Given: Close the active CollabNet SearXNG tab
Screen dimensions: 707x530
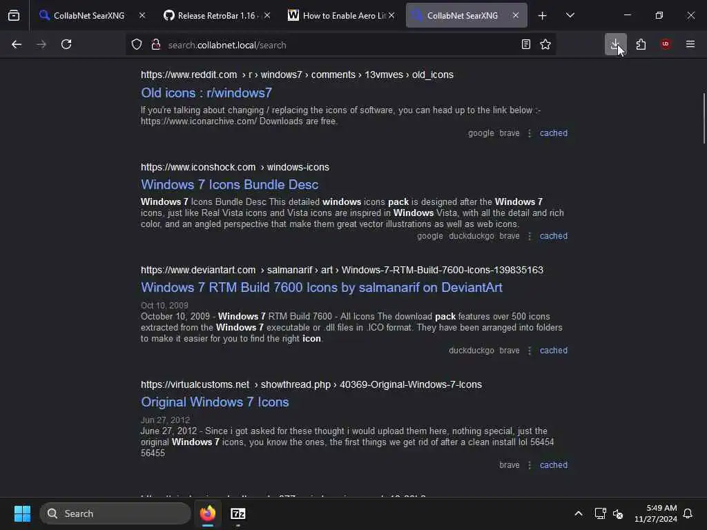Looking at the screenshot, I should pos(516,16).
